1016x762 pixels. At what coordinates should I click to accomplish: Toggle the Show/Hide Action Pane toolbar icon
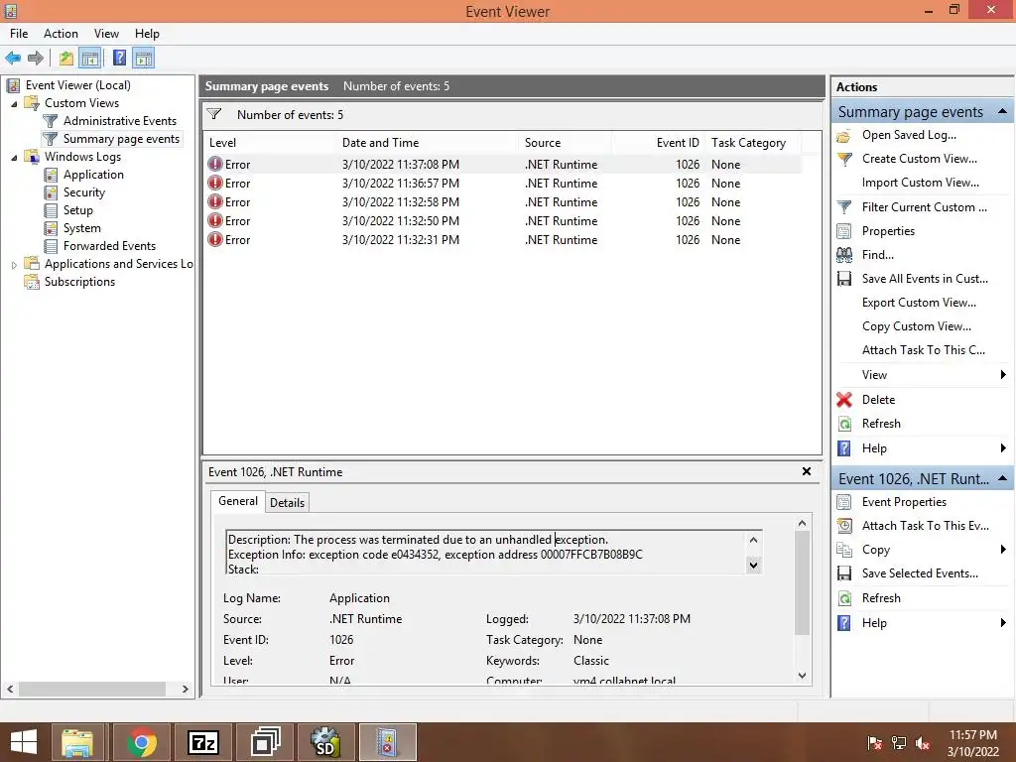click(144, 59)
